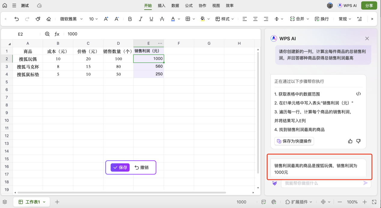
Task: Switch to the 视图 tab
Action: (x=216, y=6)
